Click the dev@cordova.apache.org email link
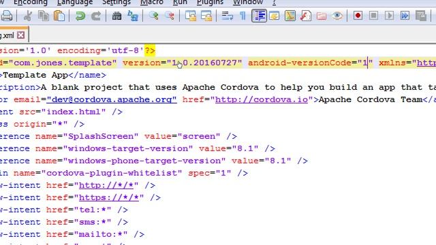This screenshot has height=245, width=436. [112, 99]
